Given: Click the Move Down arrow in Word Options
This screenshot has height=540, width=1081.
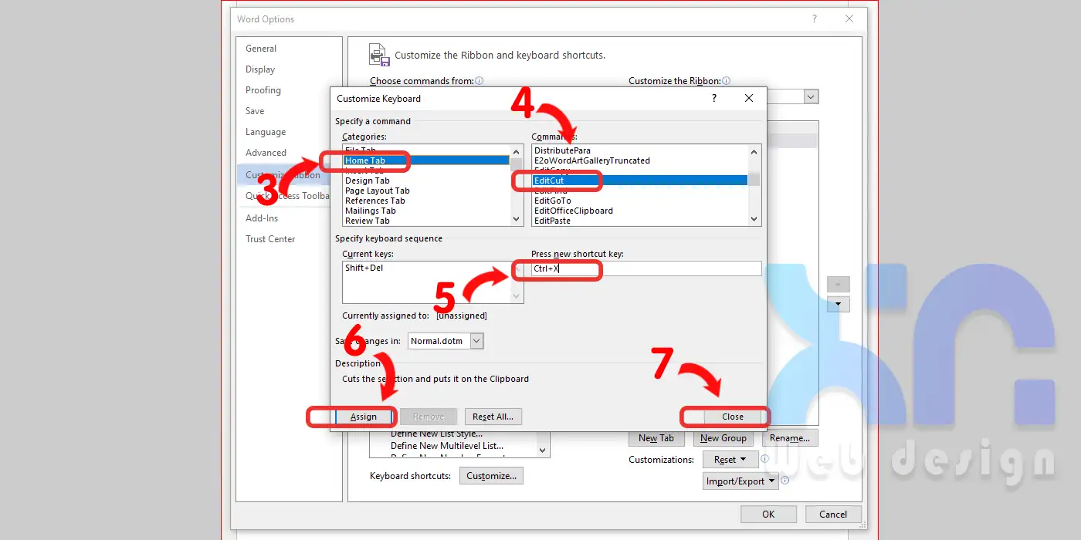Looking at the screenshot, I should click(838, 305).
